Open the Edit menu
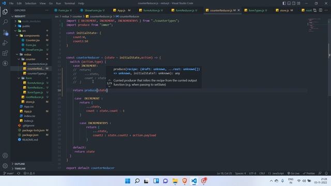331x186 pixels. point(19,4)
